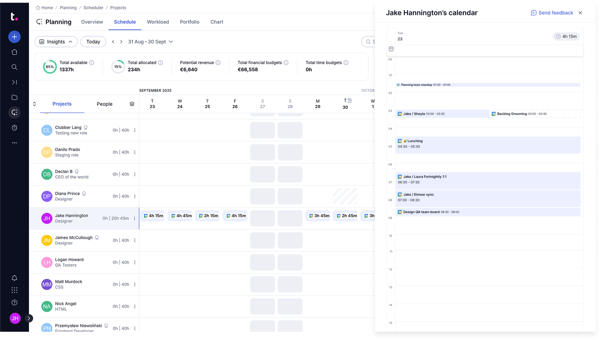The width and height of the screenshot is (601, 340).
Task: Open the timer clock icon in sidebar
Action: (14, 128)
